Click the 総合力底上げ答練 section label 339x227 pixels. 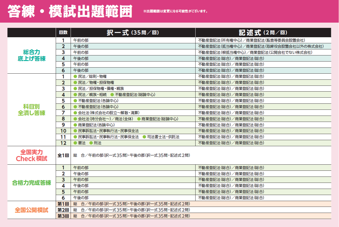point(31,55)
